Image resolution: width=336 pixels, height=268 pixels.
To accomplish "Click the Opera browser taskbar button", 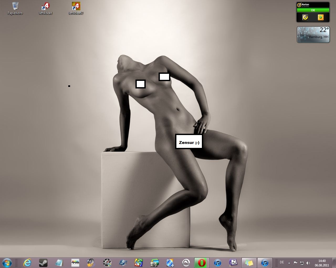I will [x=202, y=263].
